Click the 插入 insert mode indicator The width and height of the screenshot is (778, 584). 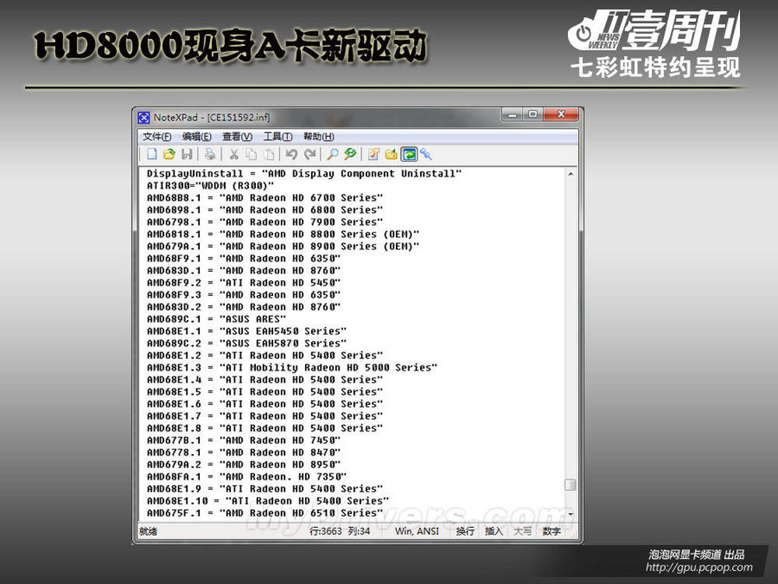point(494,531)
